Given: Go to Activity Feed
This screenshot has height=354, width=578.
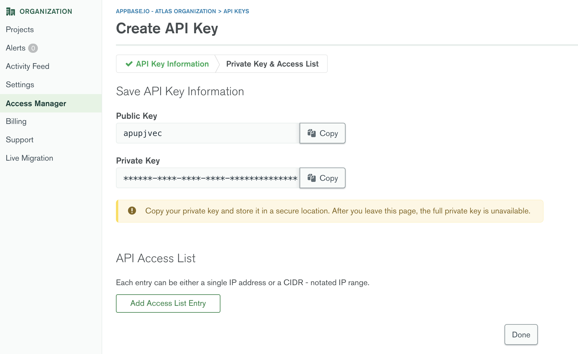Looking at the screenshot, I should (28, 66).
